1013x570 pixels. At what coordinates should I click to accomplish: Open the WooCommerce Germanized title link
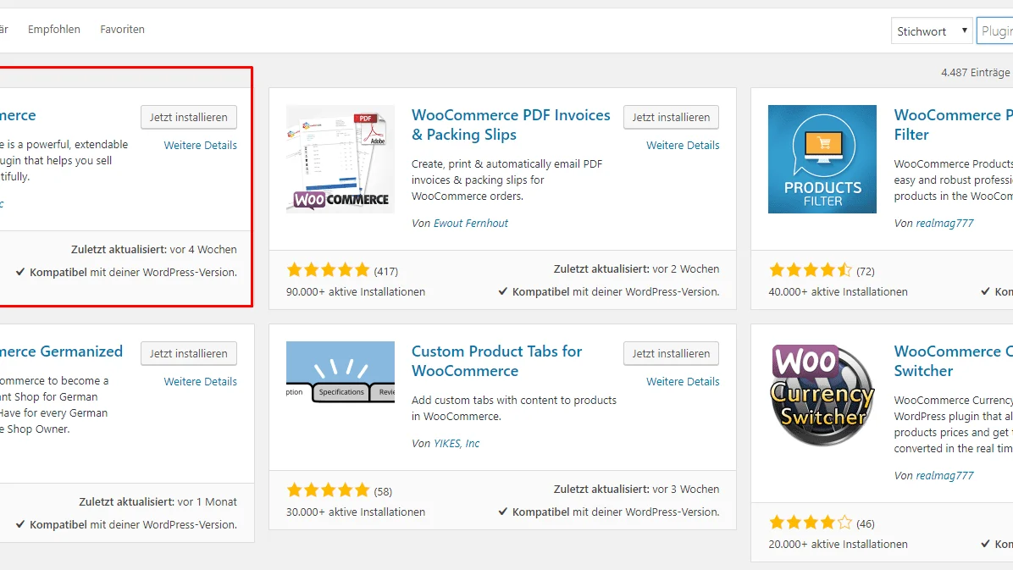coord(61,351)
